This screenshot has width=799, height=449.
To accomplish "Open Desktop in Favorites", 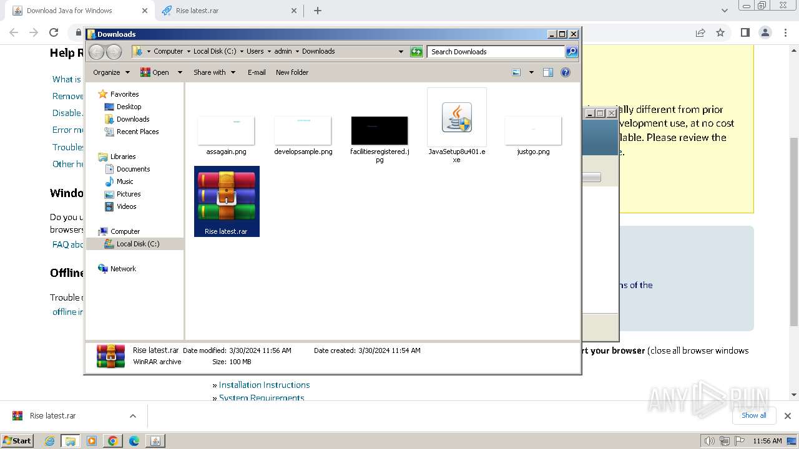I will tap(129, 107).
